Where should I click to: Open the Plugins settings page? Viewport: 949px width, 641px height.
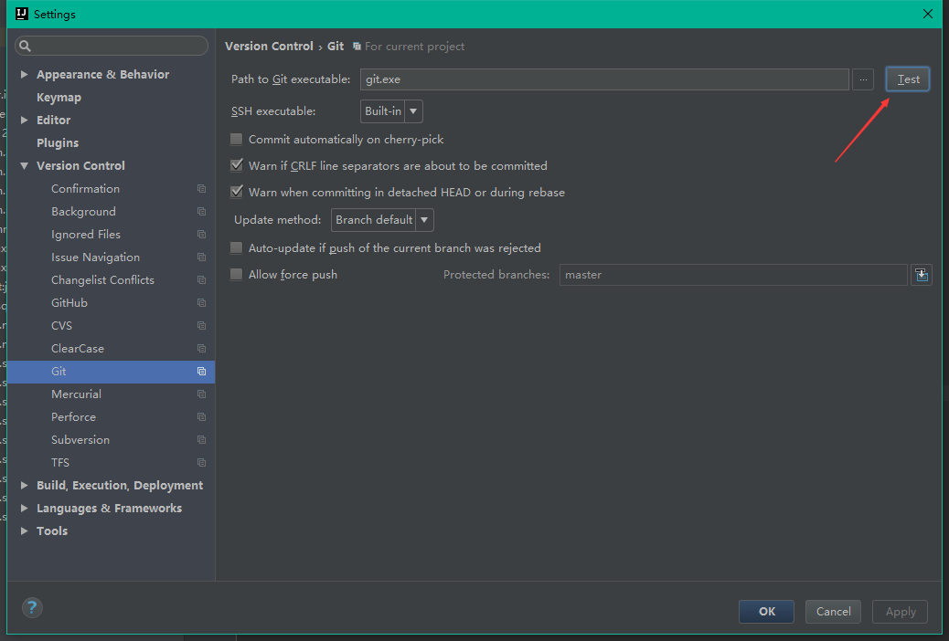click(x=58, y=142)
